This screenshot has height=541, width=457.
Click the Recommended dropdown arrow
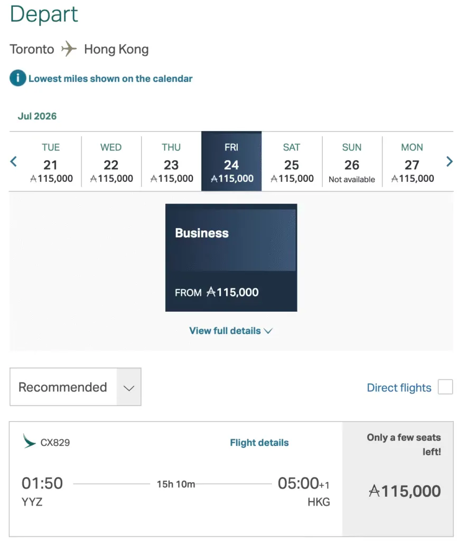pyautogui.click(x=129, y=388)
